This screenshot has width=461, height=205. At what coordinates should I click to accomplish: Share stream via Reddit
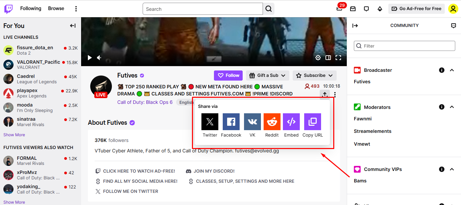pos(272,125)
